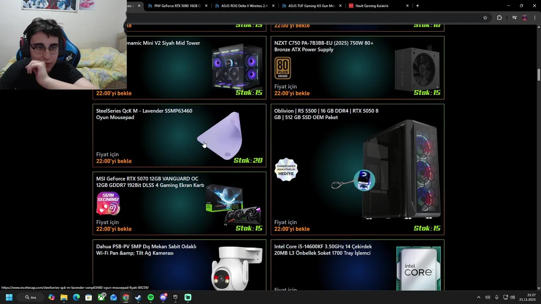541x304 pixels.
Task: Click the Oblivion gaming PC case image
Action: pos(402,170)
